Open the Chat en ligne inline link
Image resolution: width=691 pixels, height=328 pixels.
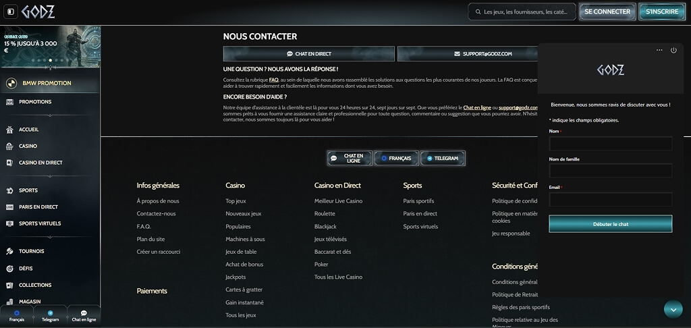[x=477, y=107]
